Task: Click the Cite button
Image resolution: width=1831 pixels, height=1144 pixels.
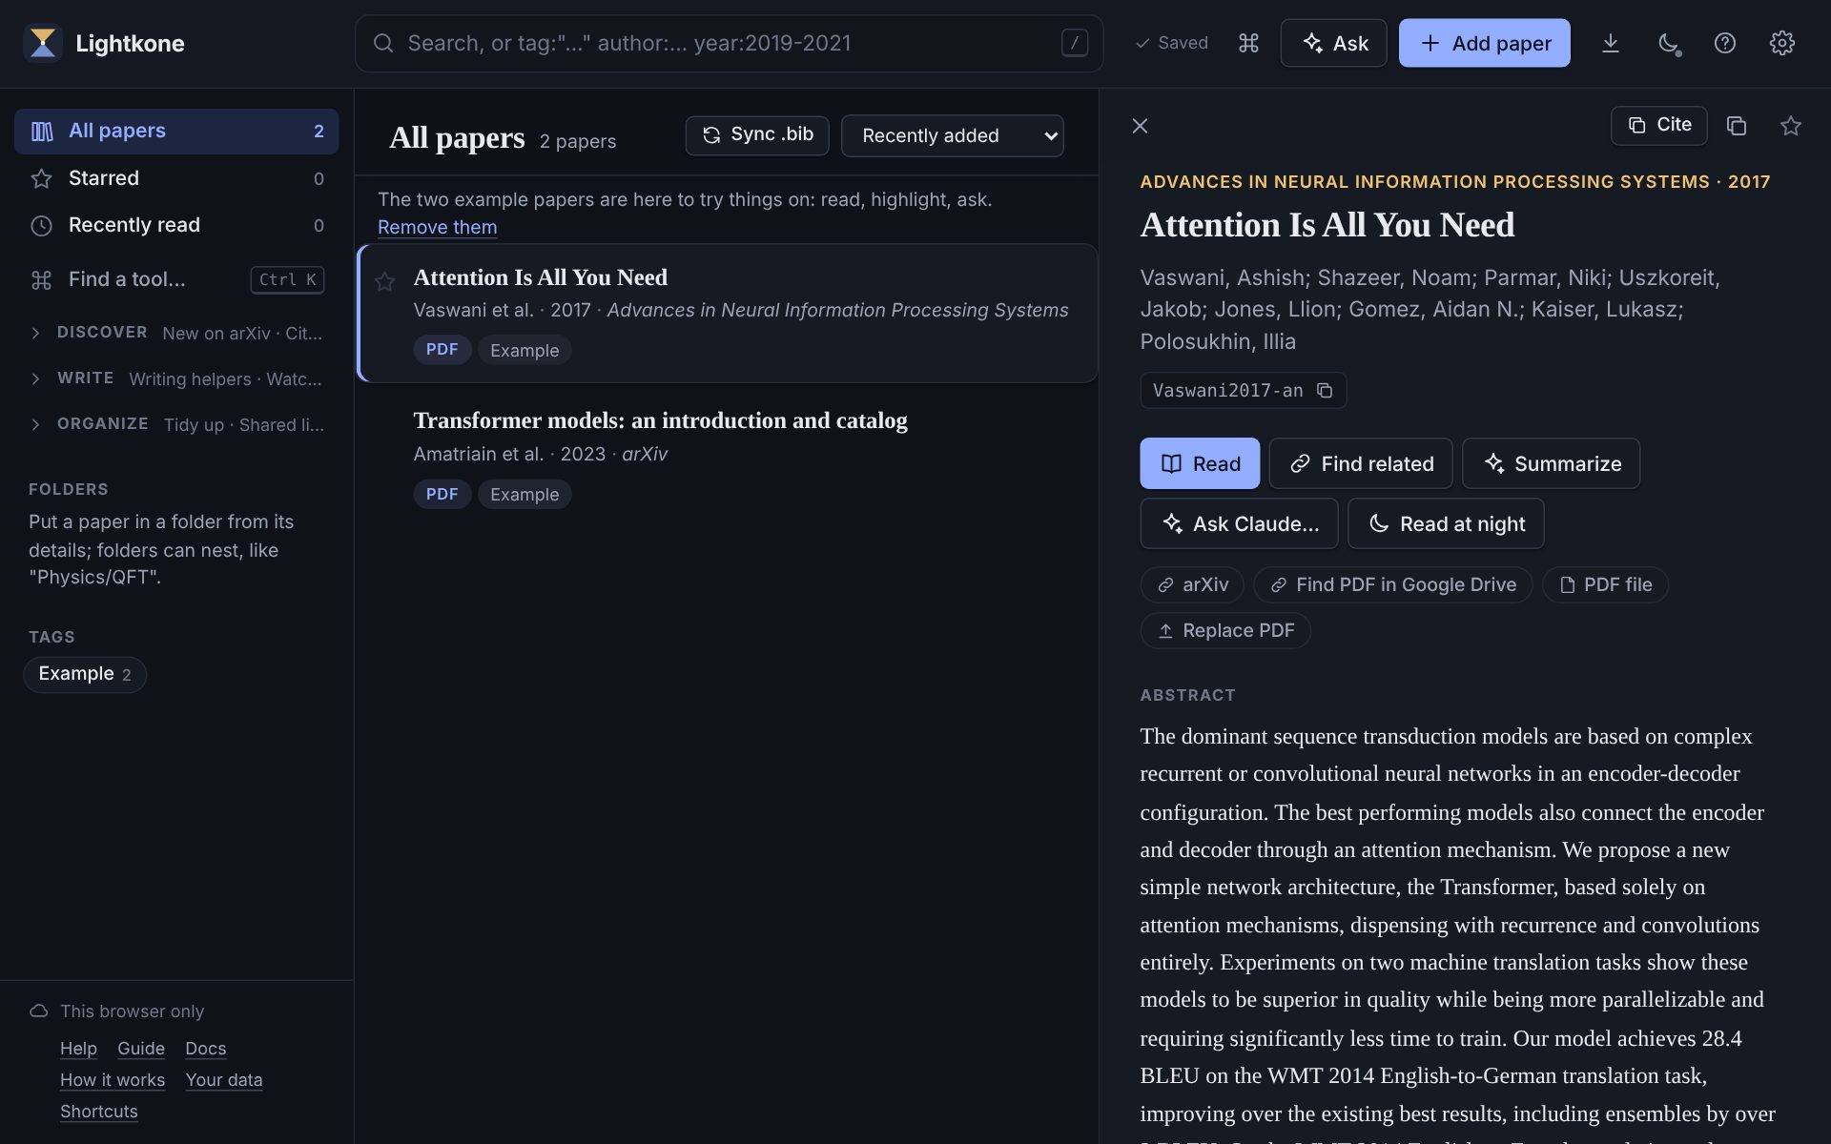Action: click(x=1658, y=125)
